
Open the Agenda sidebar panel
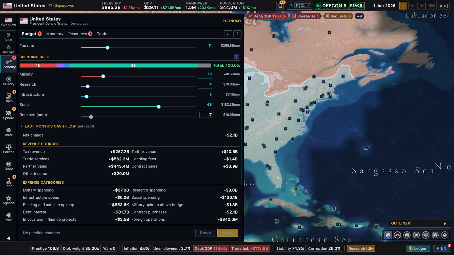point(9,200)
